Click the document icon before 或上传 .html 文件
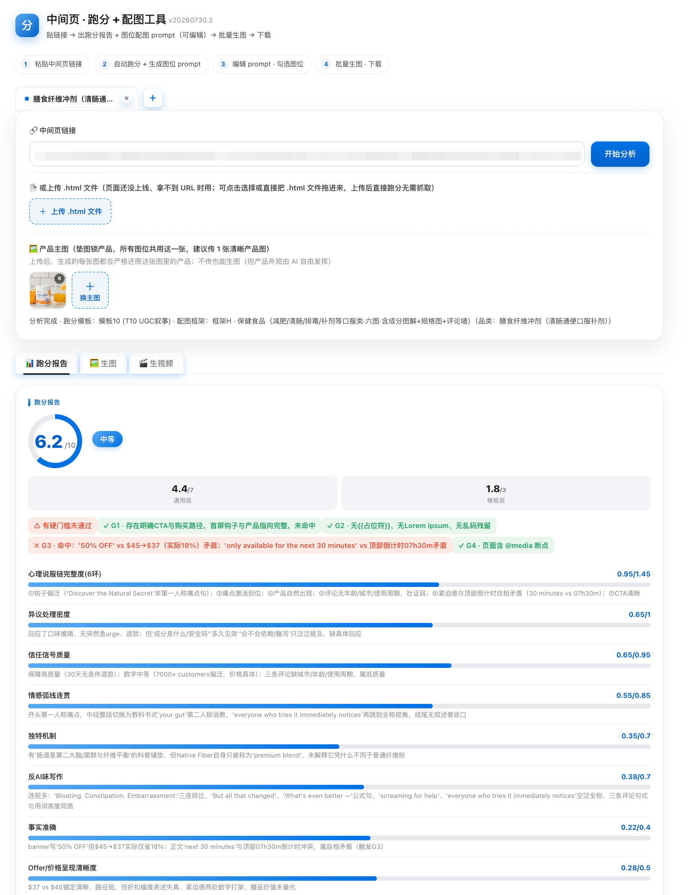Screen dimensions: 693x895 pos(33,188)
